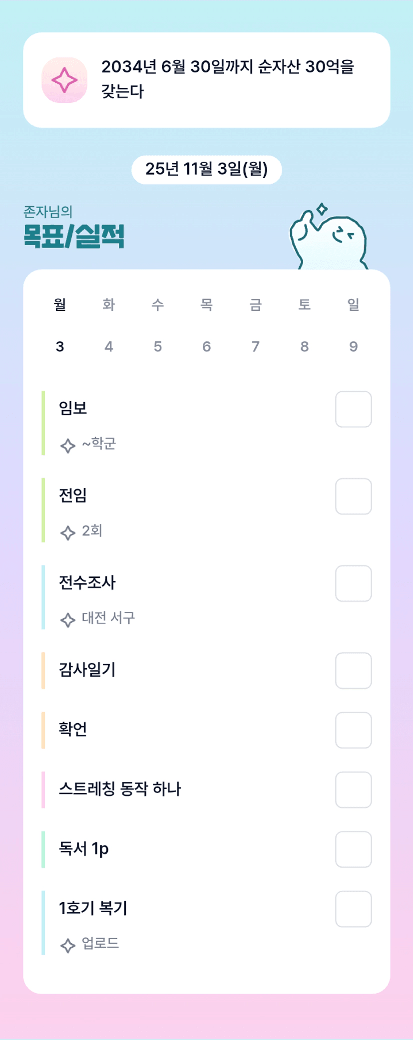Click sparkle icon beside 2회

point(68,532)
